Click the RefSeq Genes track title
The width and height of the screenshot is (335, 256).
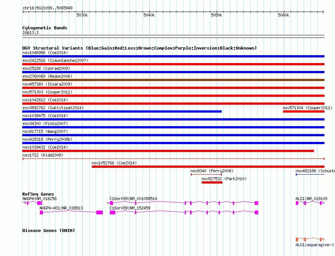pyautogui.click(x=38, y=194)
